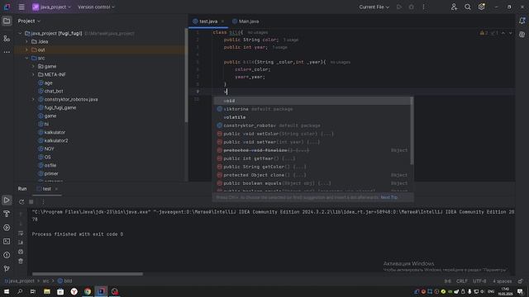Open the Terminal tool window
Viewport: 529px width, 297px height.
click(x=7, y=242)
